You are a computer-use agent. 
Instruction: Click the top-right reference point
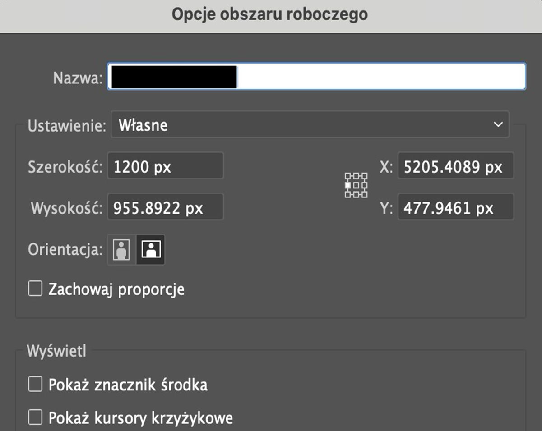click(x=365, y=175)
